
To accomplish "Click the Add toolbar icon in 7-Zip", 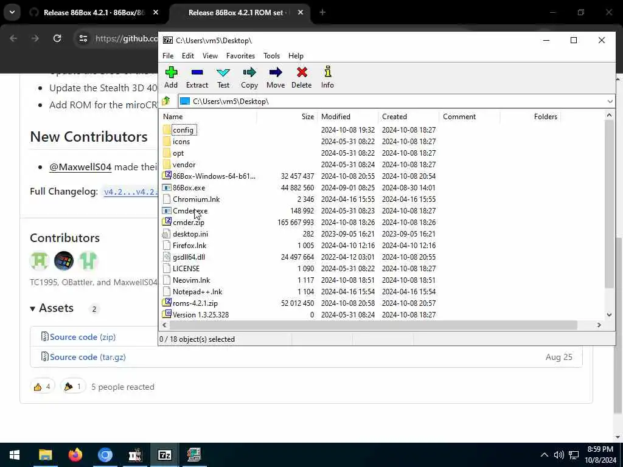I will [171, 77].
